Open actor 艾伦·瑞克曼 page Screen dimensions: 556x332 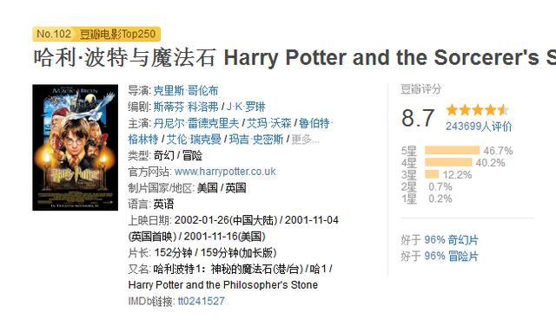[194, 140]
